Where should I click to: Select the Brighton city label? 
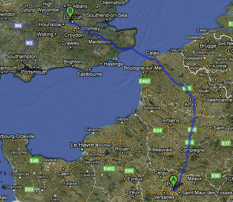(72, 62)
